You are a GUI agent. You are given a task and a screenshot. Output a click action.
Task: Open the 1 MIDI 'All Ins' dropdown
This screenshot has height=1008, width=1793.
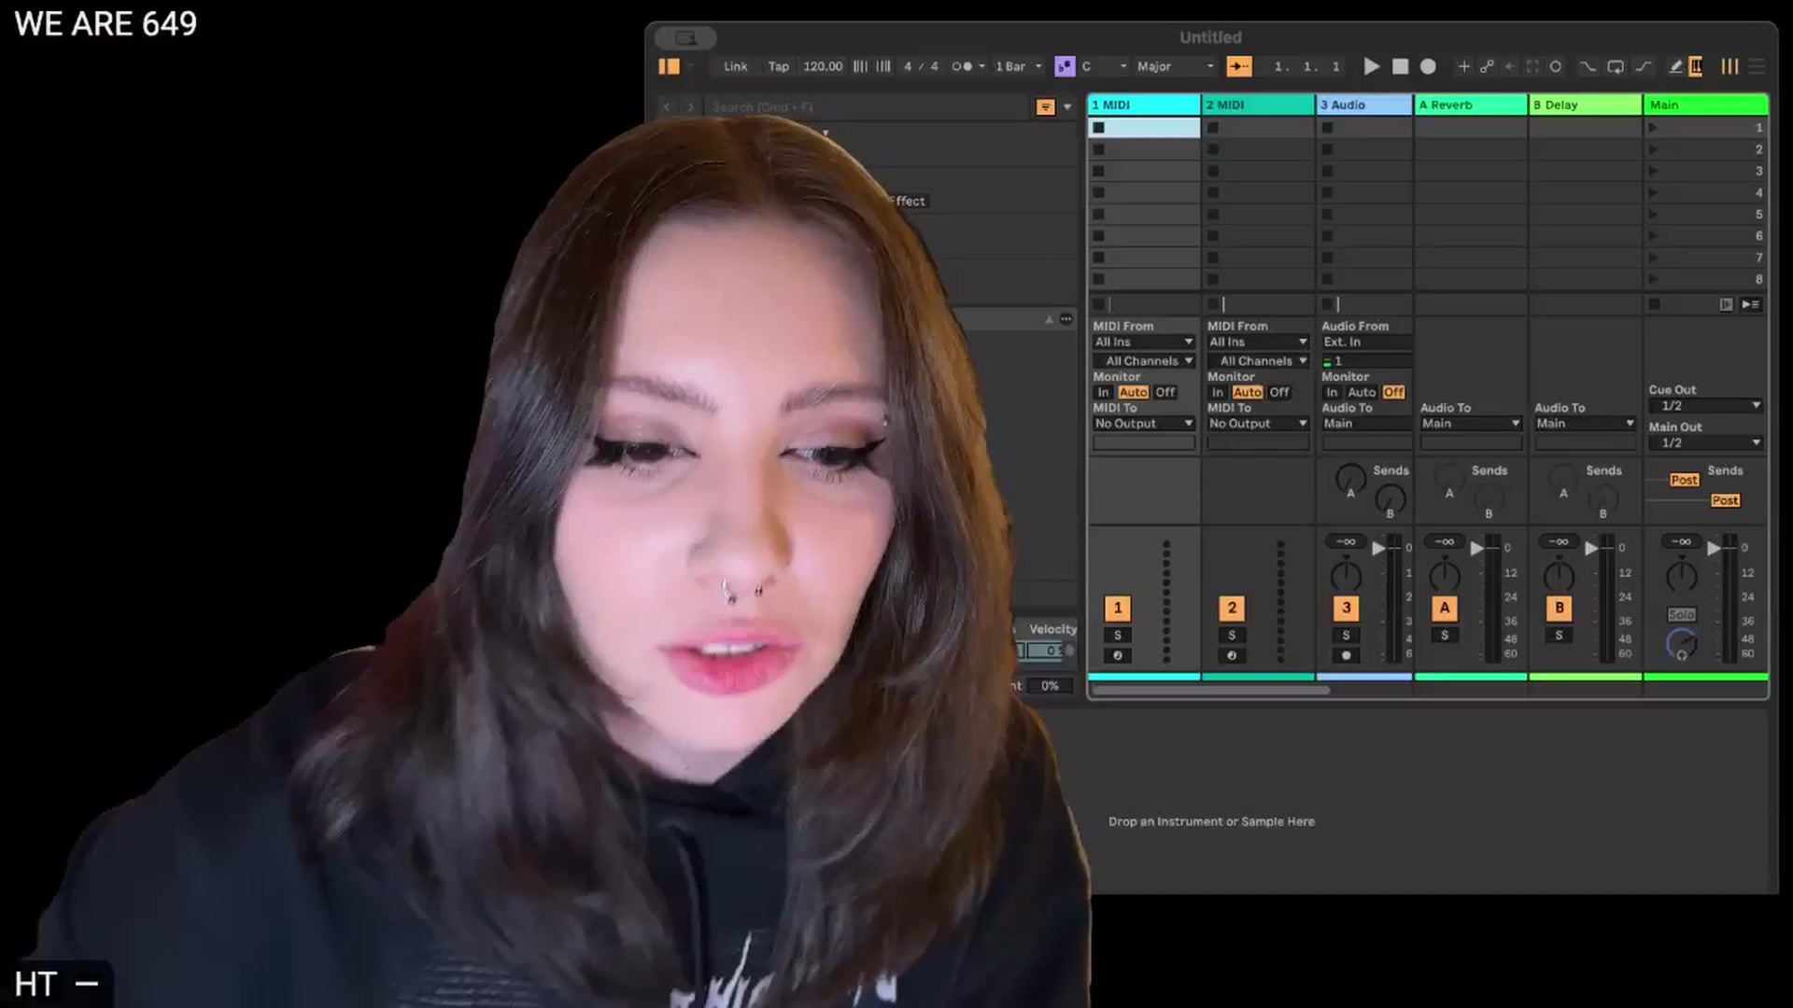coord(1144,342)
